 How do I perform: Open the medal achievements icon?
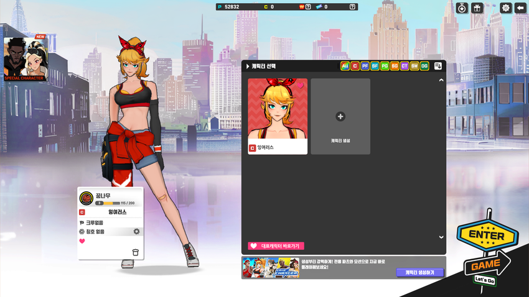click(462, 8)
